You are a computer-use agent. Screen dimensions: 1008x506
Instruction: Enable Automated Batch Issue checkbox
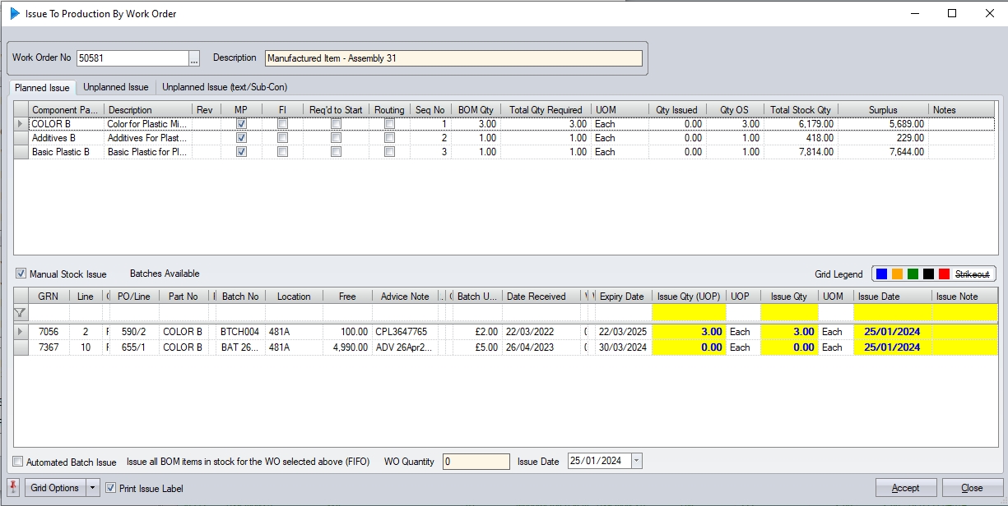(x=18, y=462)
